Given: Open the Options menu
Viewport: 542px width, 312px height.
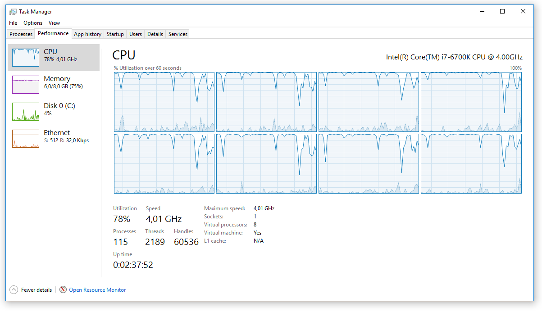Looking at the screenshot, I should [x=33, y=23].
